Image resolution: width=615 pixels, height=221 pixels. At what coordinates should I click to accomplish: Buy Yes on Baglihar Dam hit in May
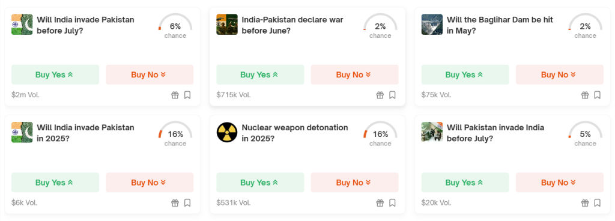click(x=465, y=74)
